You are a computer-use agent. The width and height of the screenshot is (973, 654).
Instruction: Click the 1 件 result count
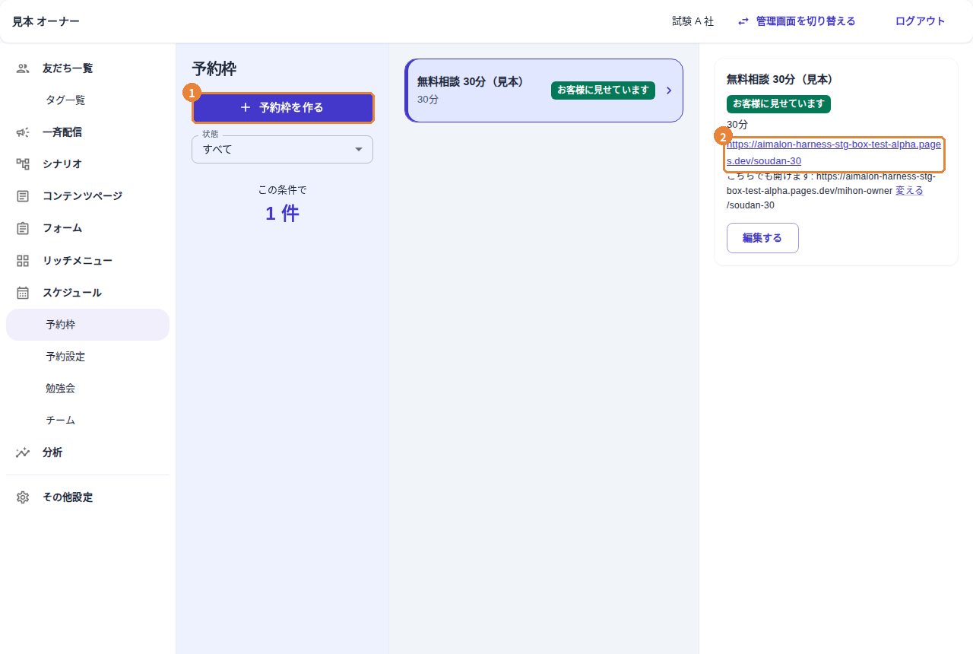coord(282,214)
